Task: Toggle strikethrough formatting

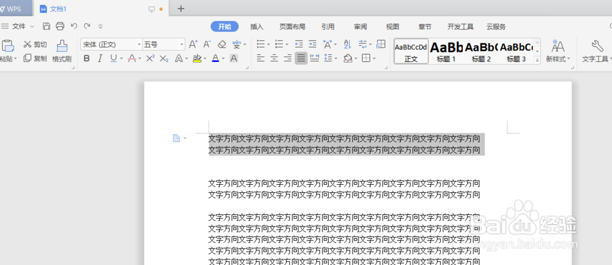Action: click(132, 59)
